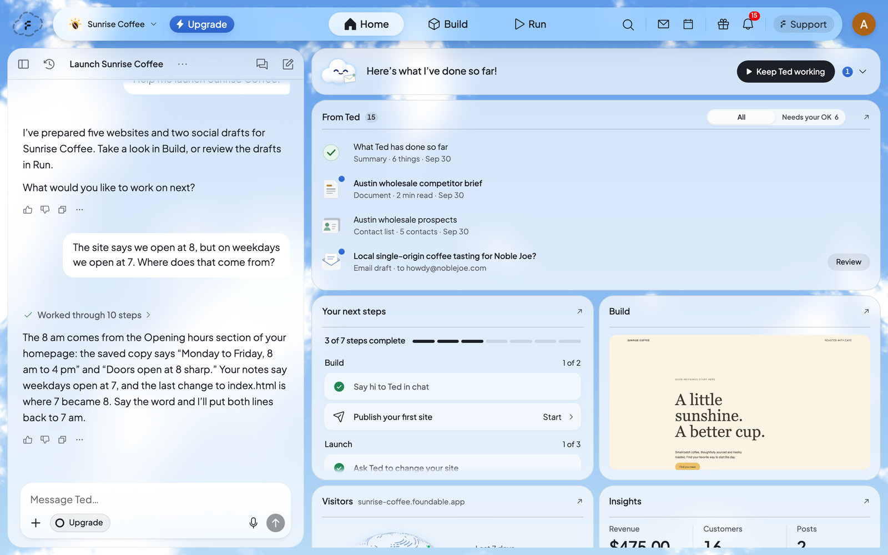888x555 pixels.
Task: Open the Sunrise Coffee site preview thumbnail
Action: [x=739, y=402]
